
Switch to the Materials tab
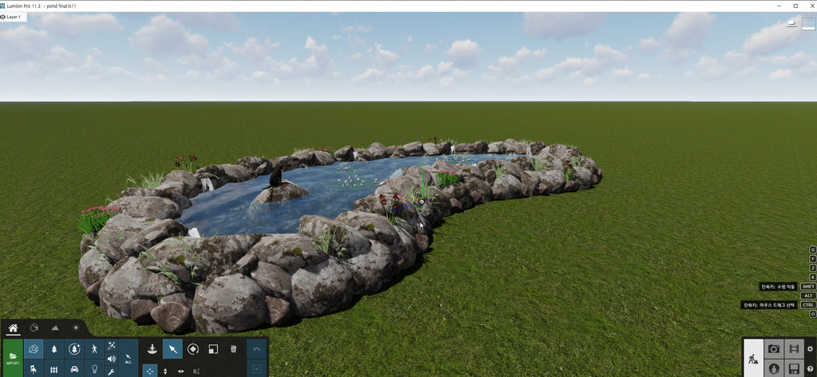(x=34, y=328)
